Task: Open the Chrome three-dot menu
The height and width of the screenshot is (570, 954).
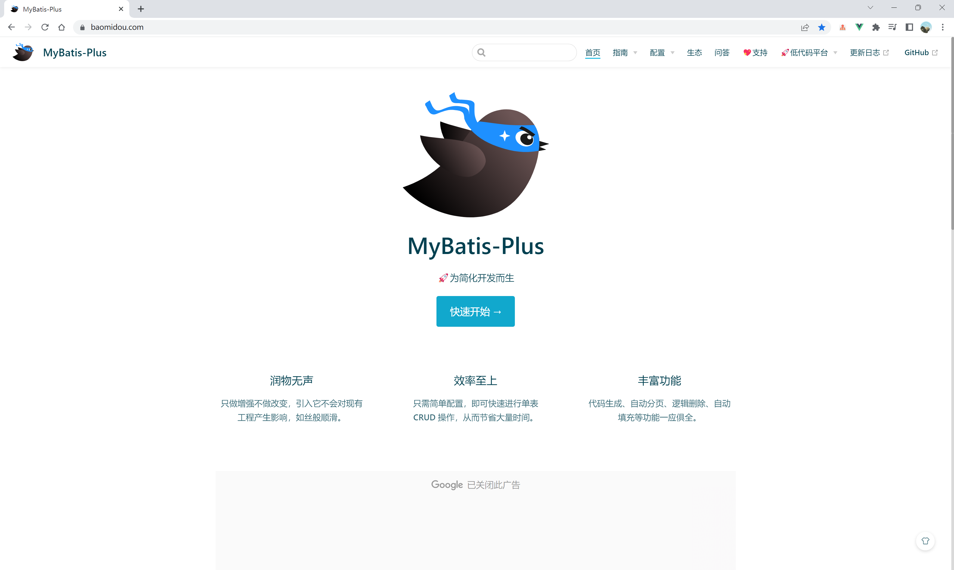Action: pos(943,27)
